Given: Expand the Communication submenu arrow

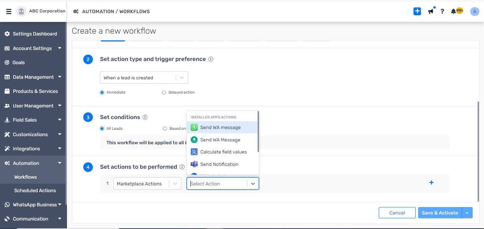Looking at the screenshot, I should tap(60, 219).
